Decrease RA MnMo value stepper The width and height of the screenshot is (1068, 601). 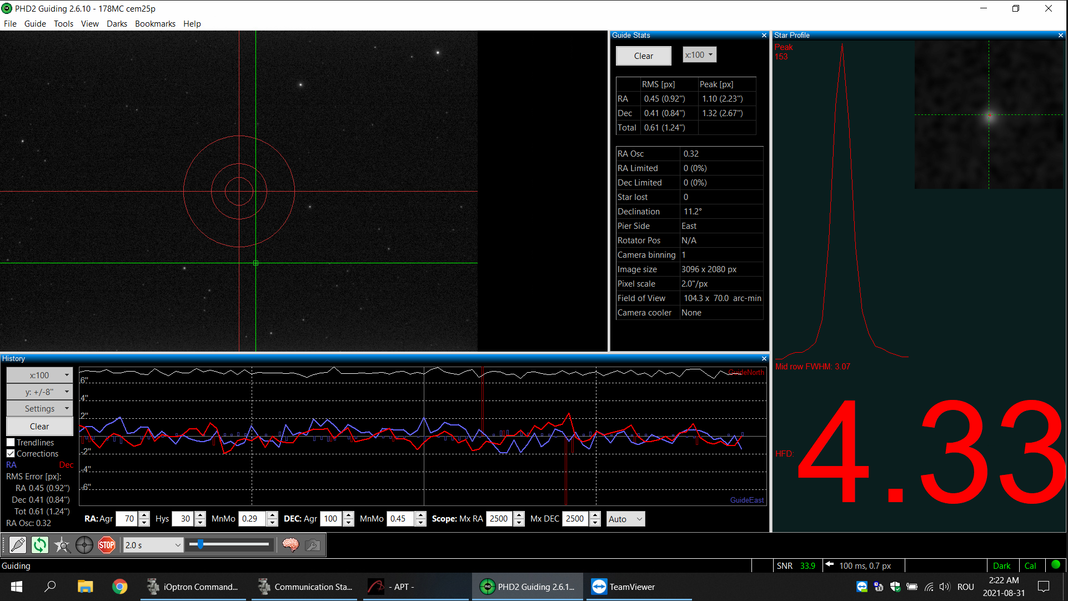point(272,523)
